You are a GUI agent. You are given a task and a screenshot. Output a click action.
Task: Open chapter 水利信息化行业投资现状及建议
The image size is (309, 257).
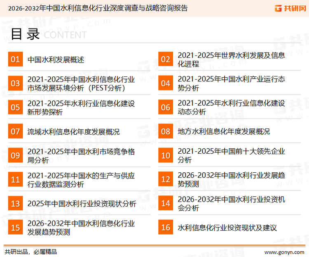[227, 228]
